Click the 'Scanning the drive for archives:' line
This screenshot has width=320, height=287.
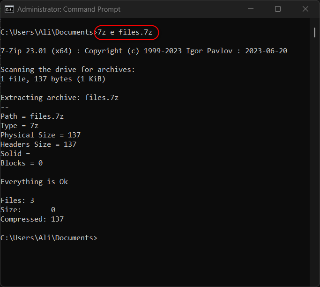[67, 70]
